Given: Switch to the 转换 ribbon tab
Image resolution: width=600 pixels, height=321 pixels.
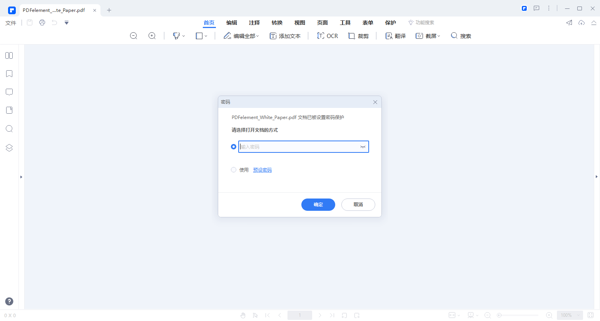Looking at the screenshot, I should pos(277,22).
